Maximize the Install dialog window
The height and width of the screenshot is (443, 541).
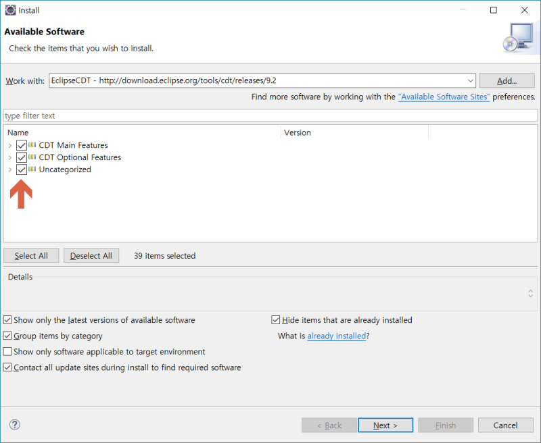point(494,10)
